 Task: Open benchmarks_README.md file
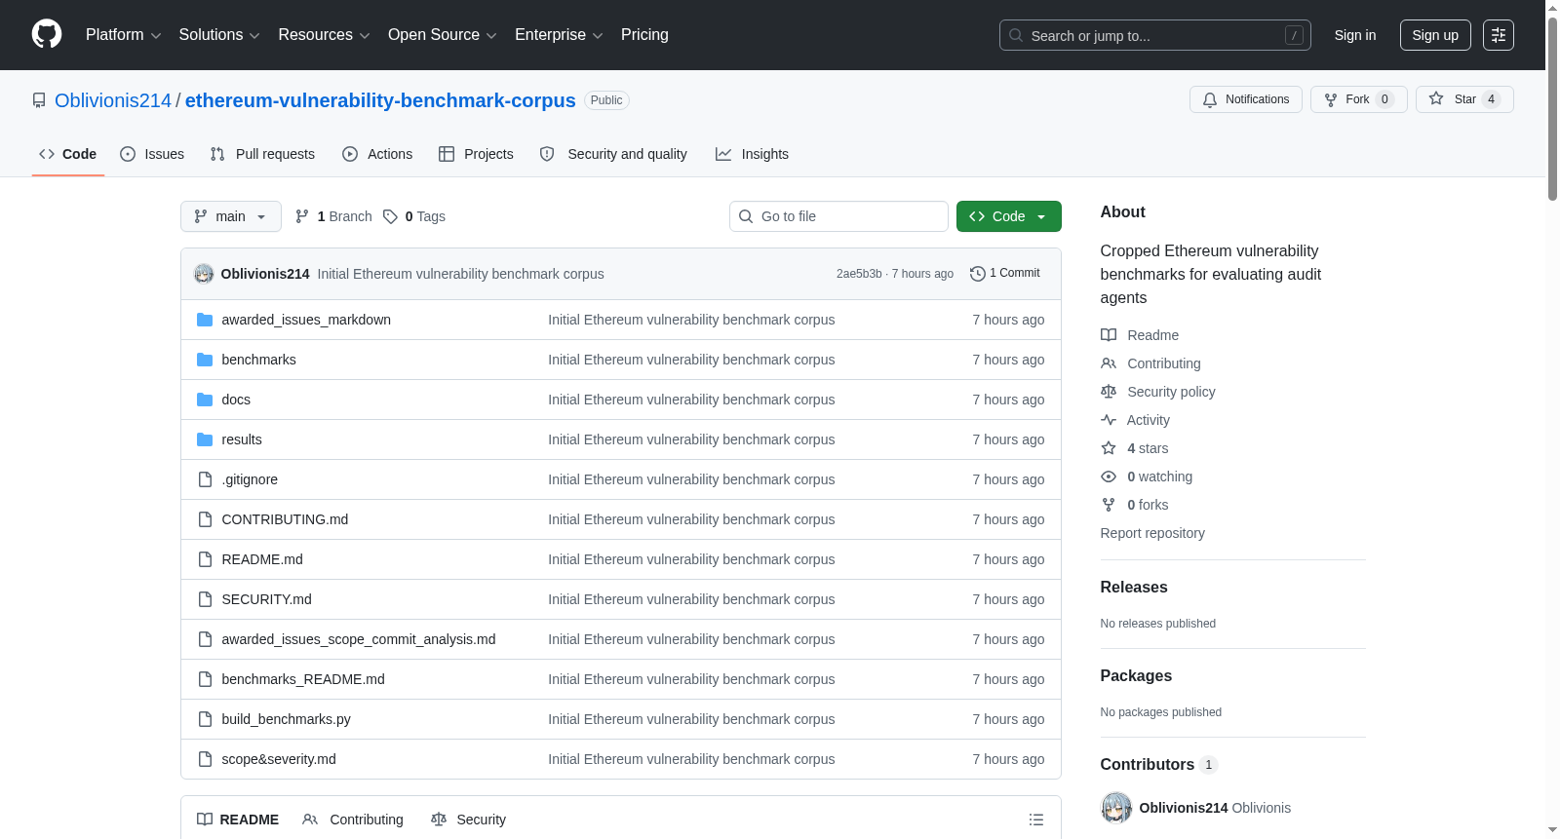[303, 679]
